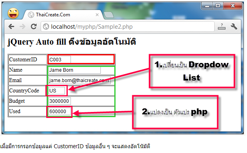Click the Budget label cell

tap(27, 101)
